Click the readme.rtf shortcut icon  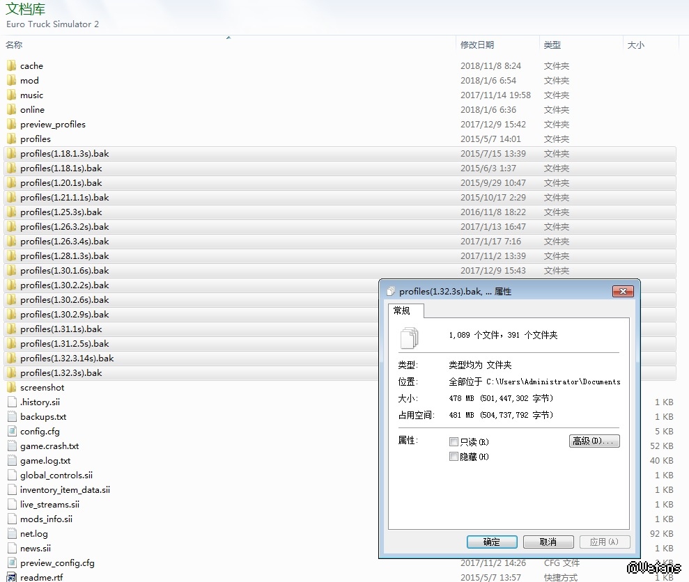pyautogui.click(x=12, y=577)
